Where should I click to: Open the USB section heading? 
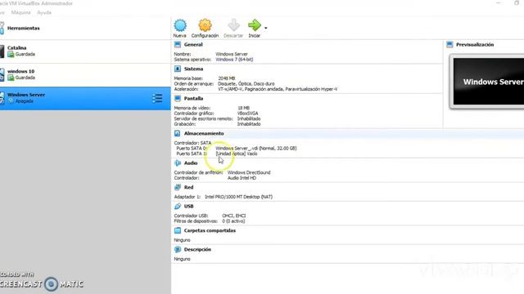pos(188,207)
